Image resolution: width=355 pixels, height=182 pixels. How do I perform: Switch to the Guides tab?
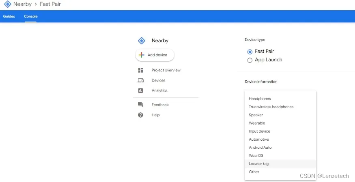tap(9, 16)
